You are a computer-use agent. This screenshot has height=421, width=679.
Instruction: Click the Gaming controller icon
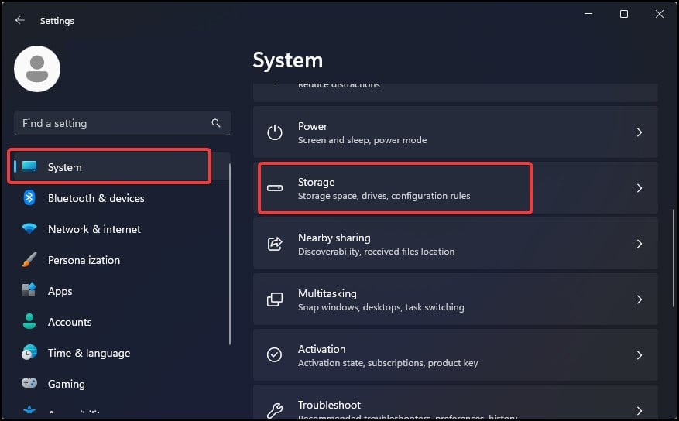click(29, 383)
